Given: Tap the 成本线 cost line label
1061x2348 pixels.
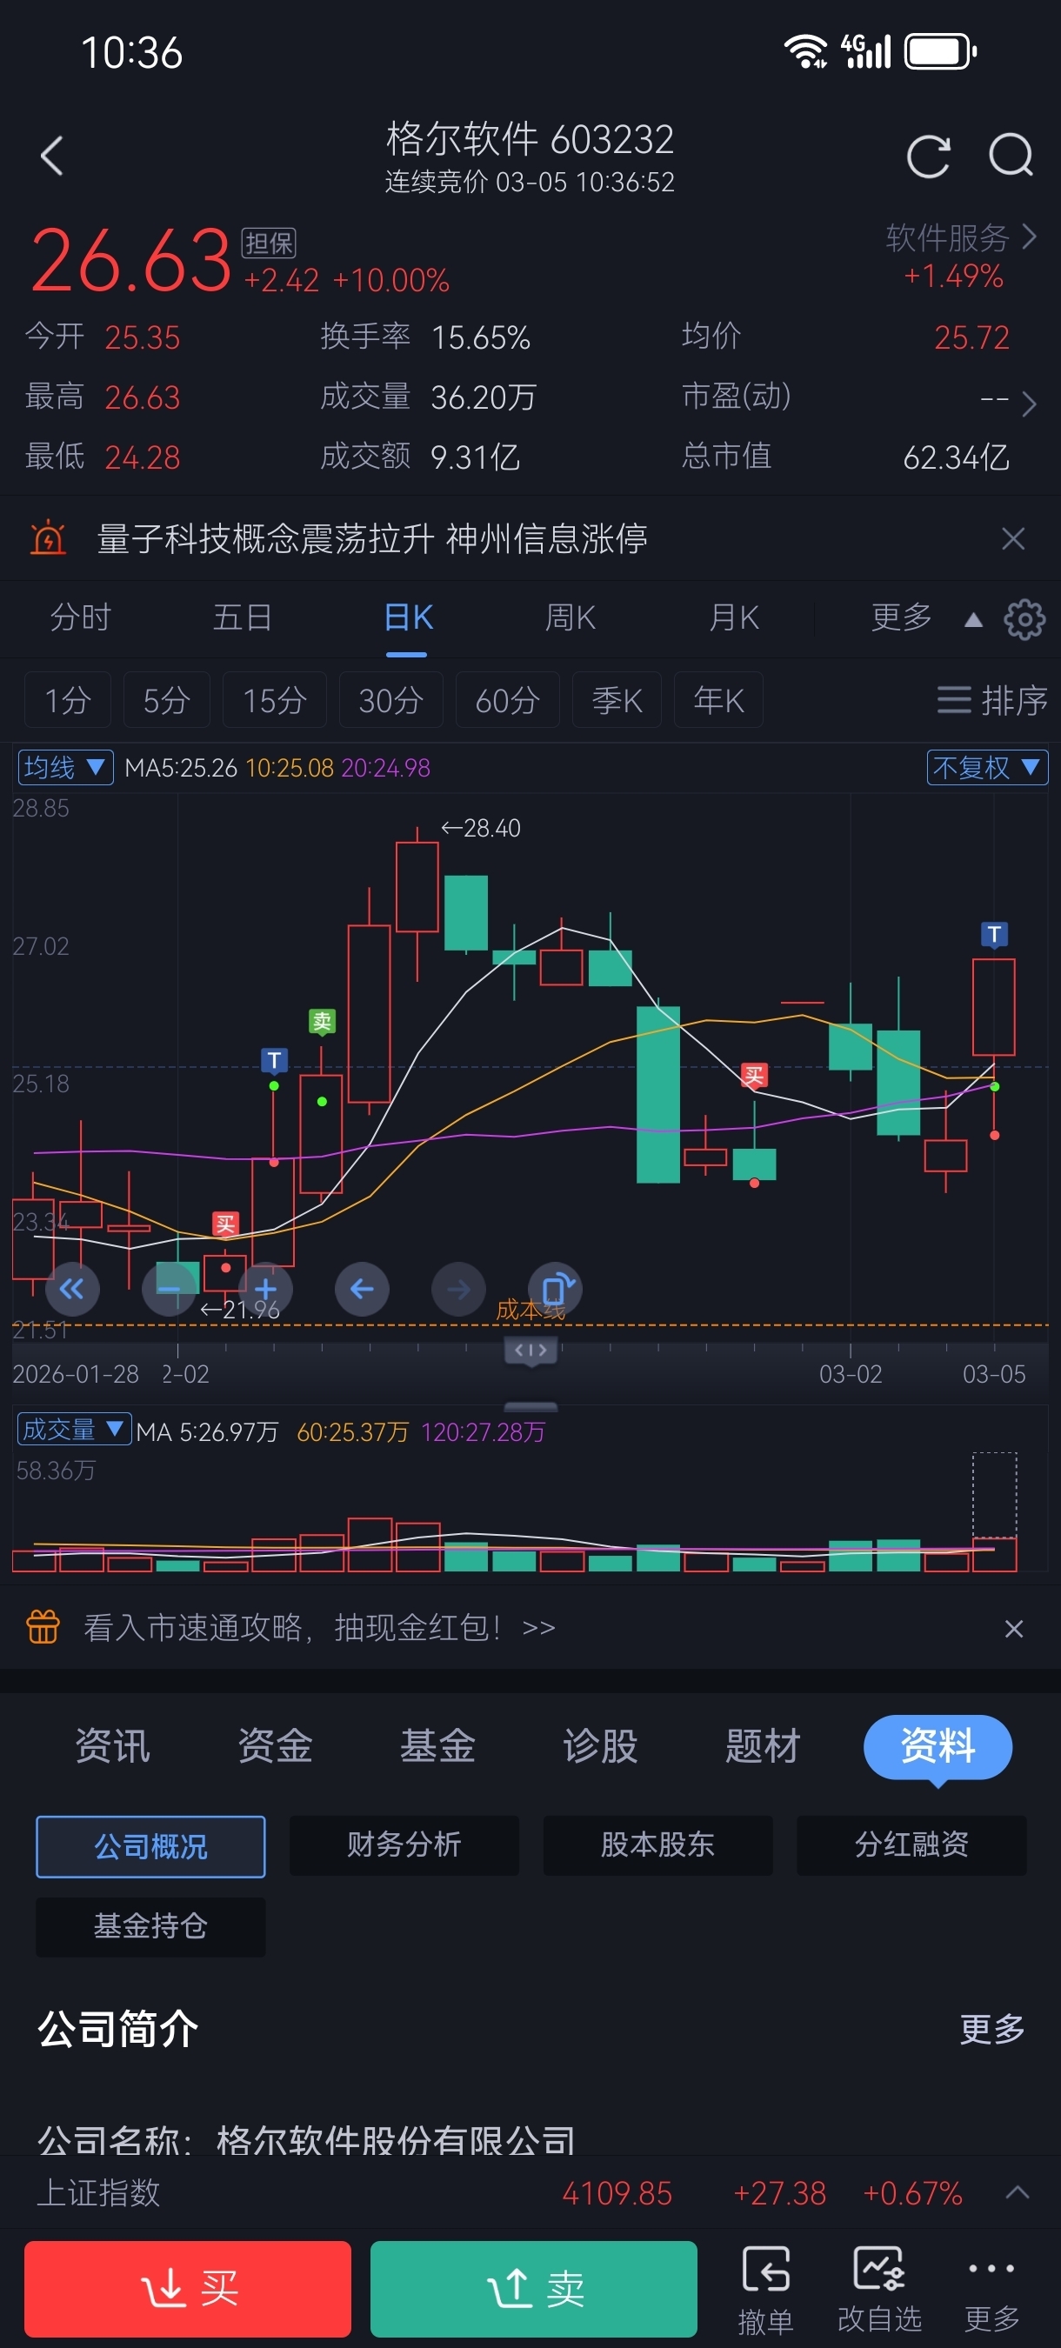Looking at the screenshot, I should pos(530,1311).
